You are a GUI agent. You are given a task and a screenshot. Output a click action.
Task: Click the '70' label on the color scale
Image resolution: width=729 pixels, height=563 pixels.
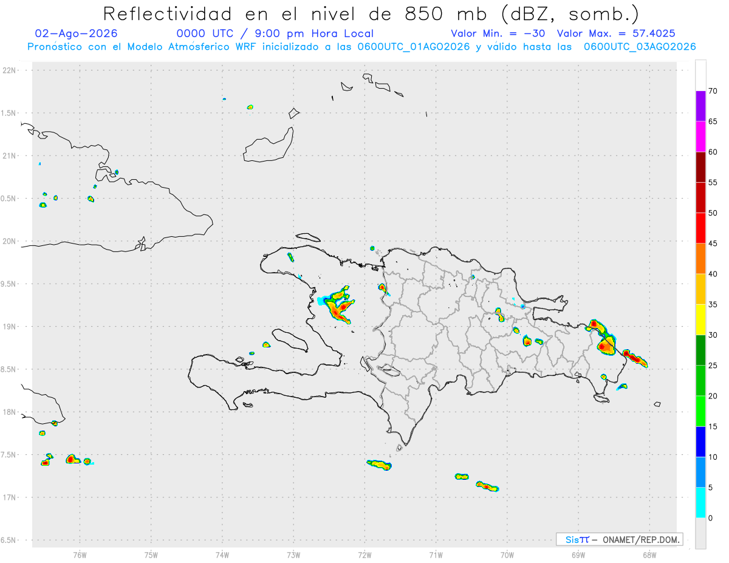pyautogui.click(x=713, y=91)
